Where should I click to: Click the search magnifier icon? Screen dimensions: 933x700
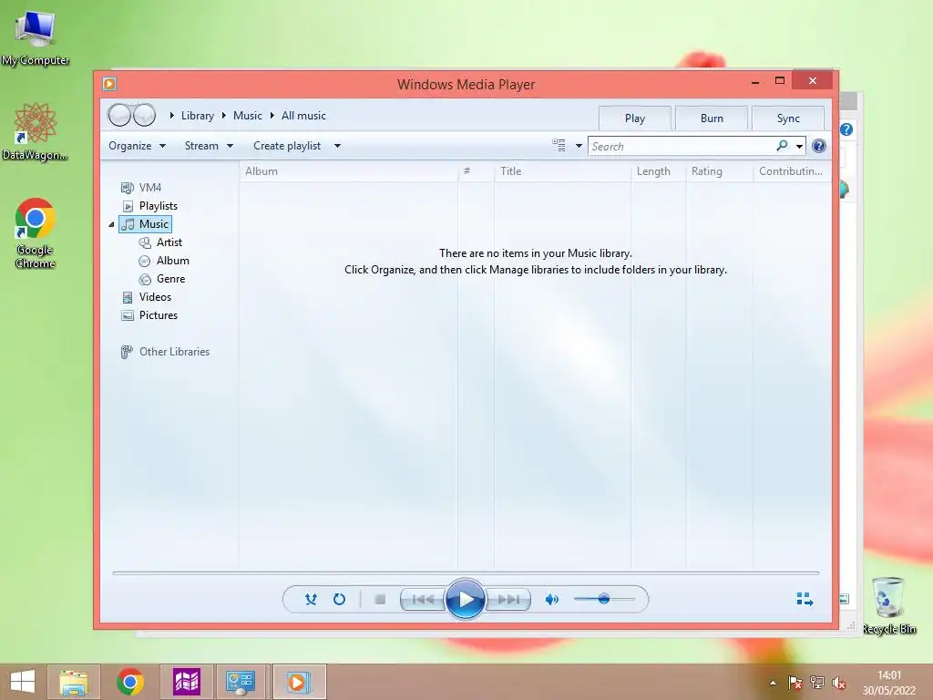point(782,146)
